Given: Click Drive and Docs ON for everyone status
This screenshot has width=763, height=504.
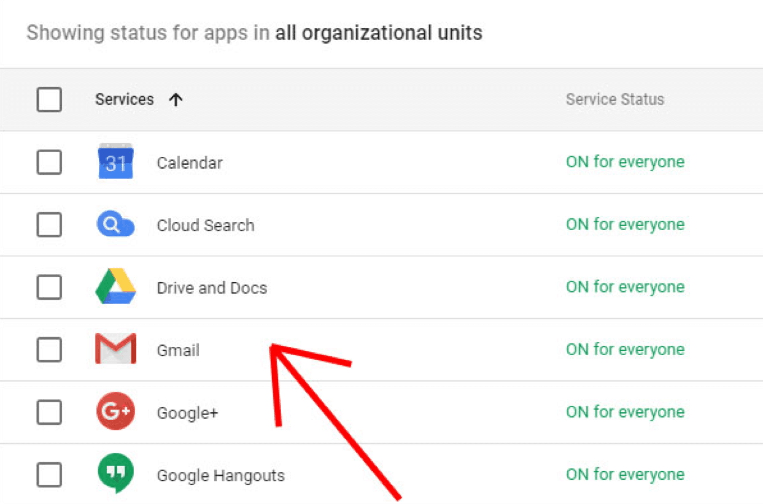Looking at the screenshot, I should pos(625,287).
